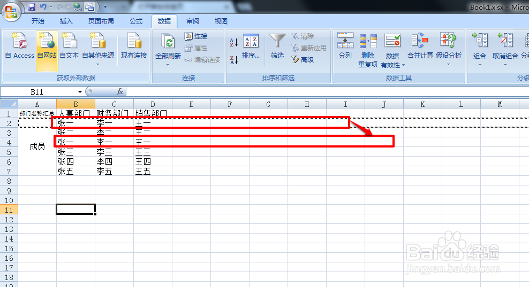Image resolution: width=529 pixels, height=287 pixels.
Task: Import data From Access
Action: coord(20,46)
